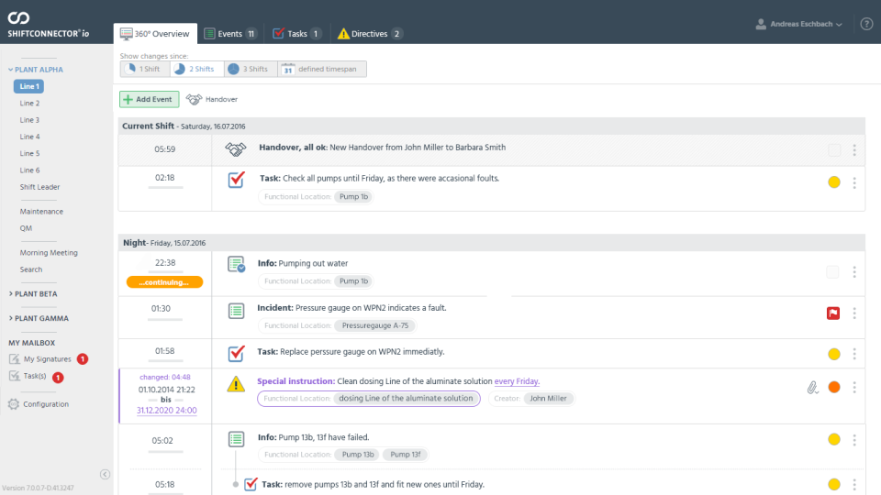Switch to the Directives tab
Screen dimensions: 881x495
coord(370,34)
